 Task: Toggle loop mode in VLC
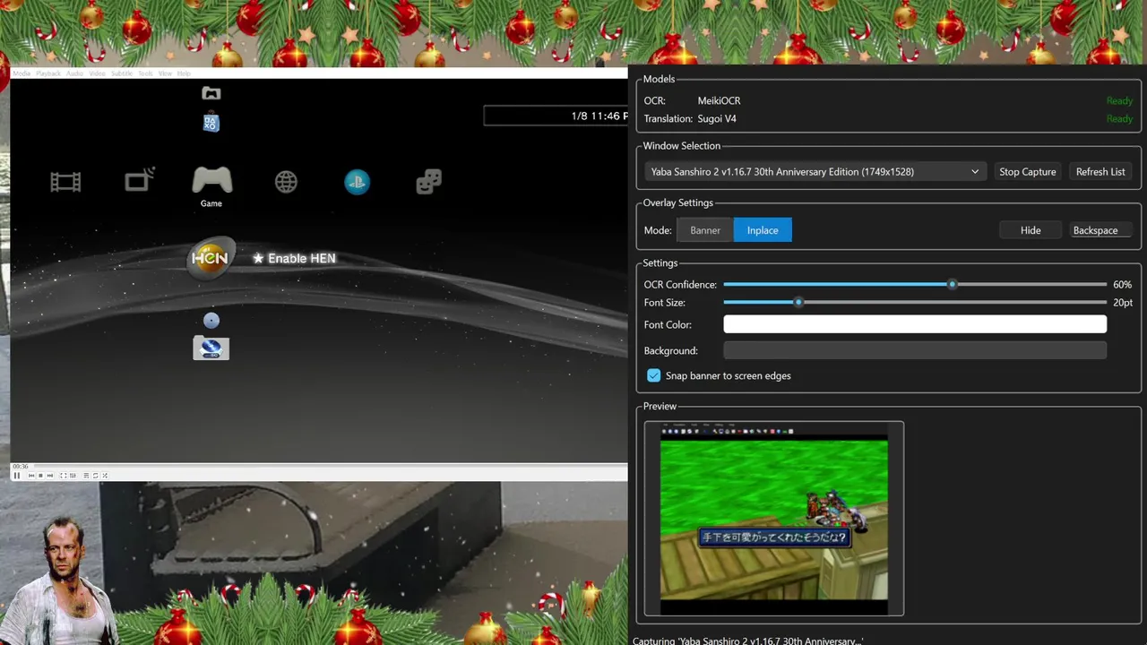pyautogui.click(x=95, y=476)
